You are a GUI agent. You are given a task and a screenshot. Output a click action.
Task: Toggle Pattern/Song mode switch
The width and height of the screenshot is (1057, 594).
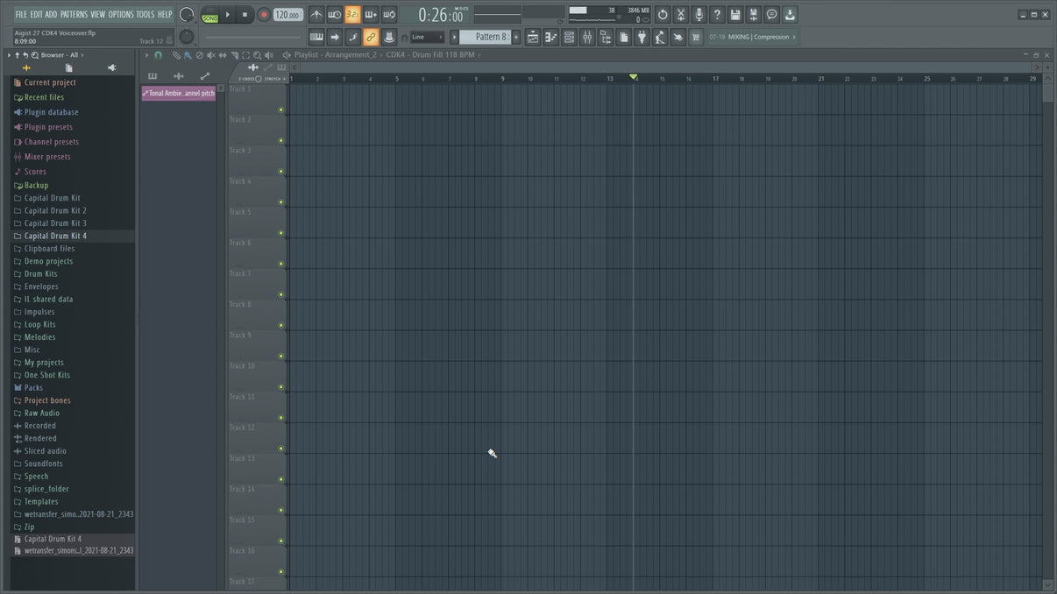coord(210,15)
